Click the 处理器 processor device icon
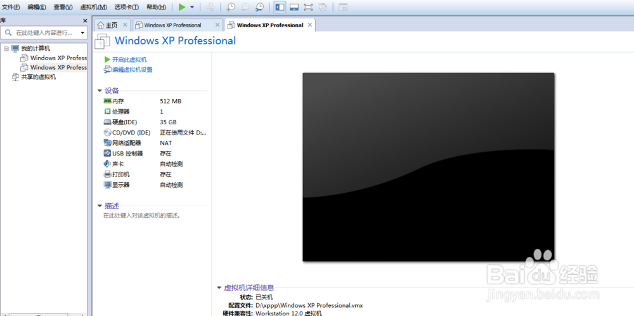Screen dimensions: 634x316 (107, 112)
